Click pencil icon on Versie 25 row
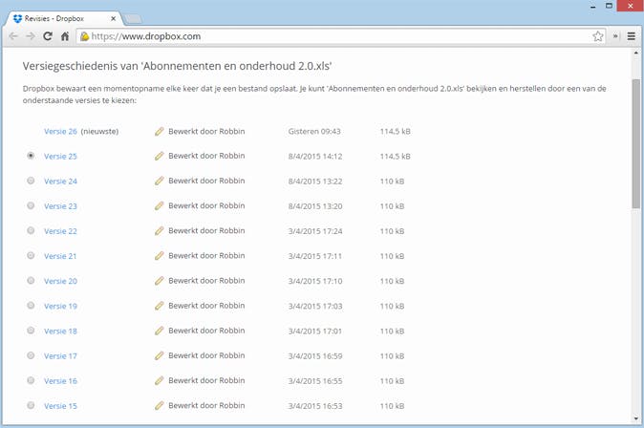644x428 pixels. 160,156
